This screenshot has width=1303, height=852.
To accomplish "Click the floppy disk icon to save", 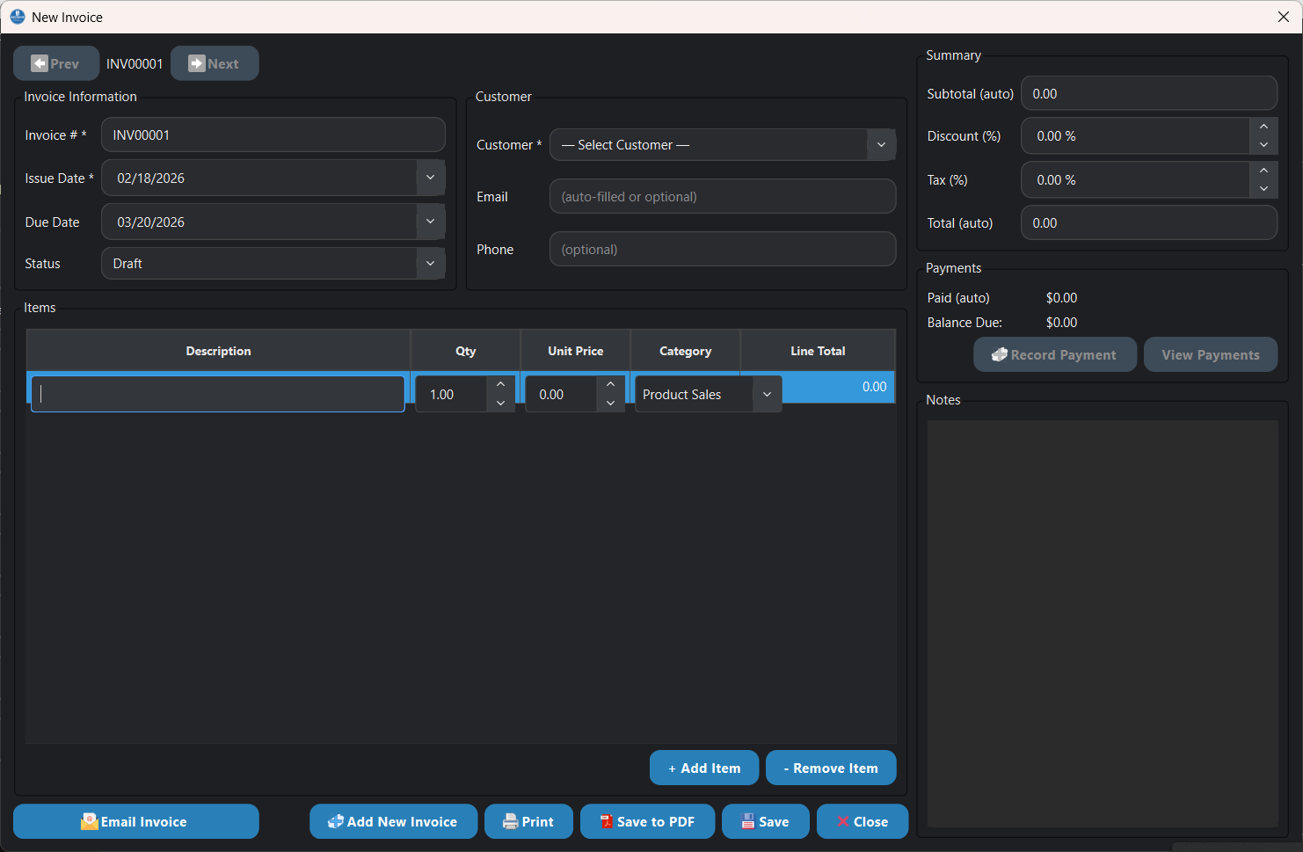I will click(x=748, y=821).
